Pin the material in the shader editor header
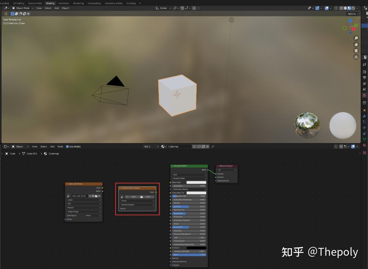 [x=213, y=146]
